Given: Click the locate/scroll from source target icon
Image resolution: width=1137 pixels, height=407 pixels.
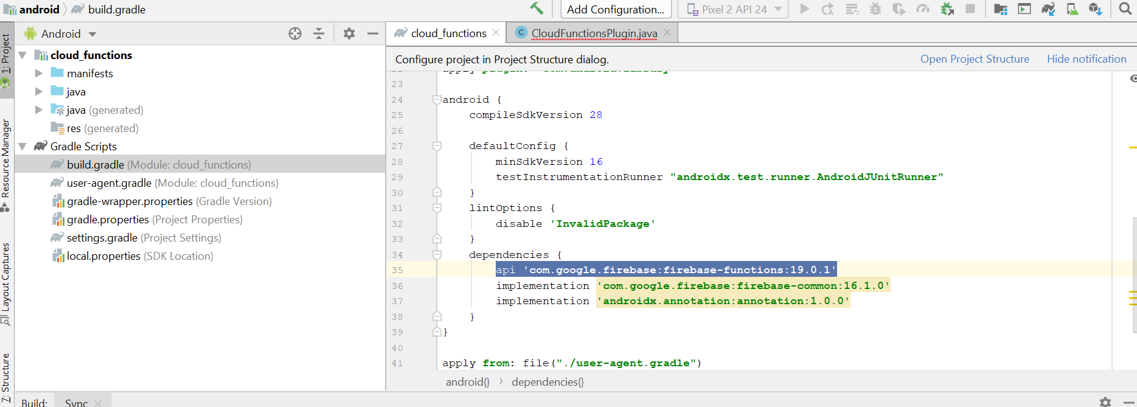Looking at the screenshot, I should coord(295,34).
